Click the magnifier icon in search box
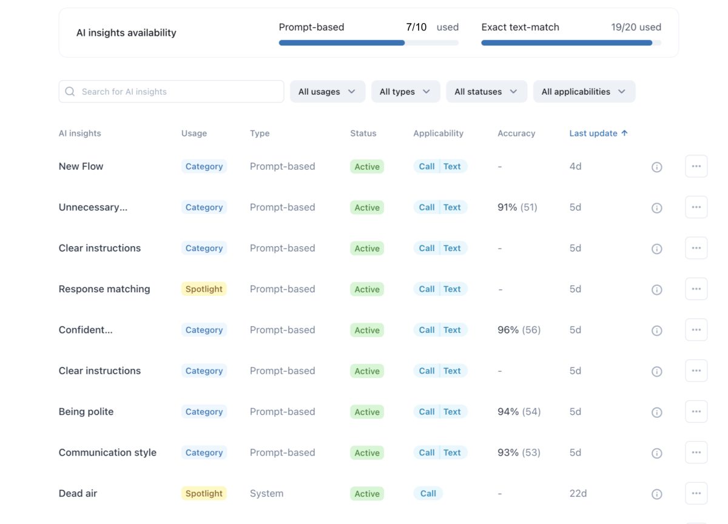Screen dimensions: 728x524 (70, 92)
